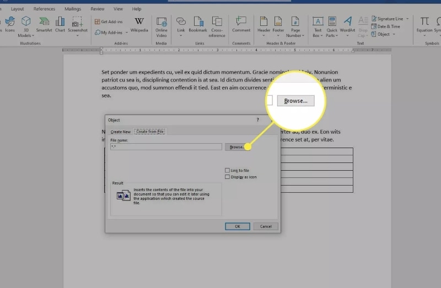Open the Help ribbon tab
Viewport: 441px width, 288px height.
pyautogui.click(x=136, y=9)
